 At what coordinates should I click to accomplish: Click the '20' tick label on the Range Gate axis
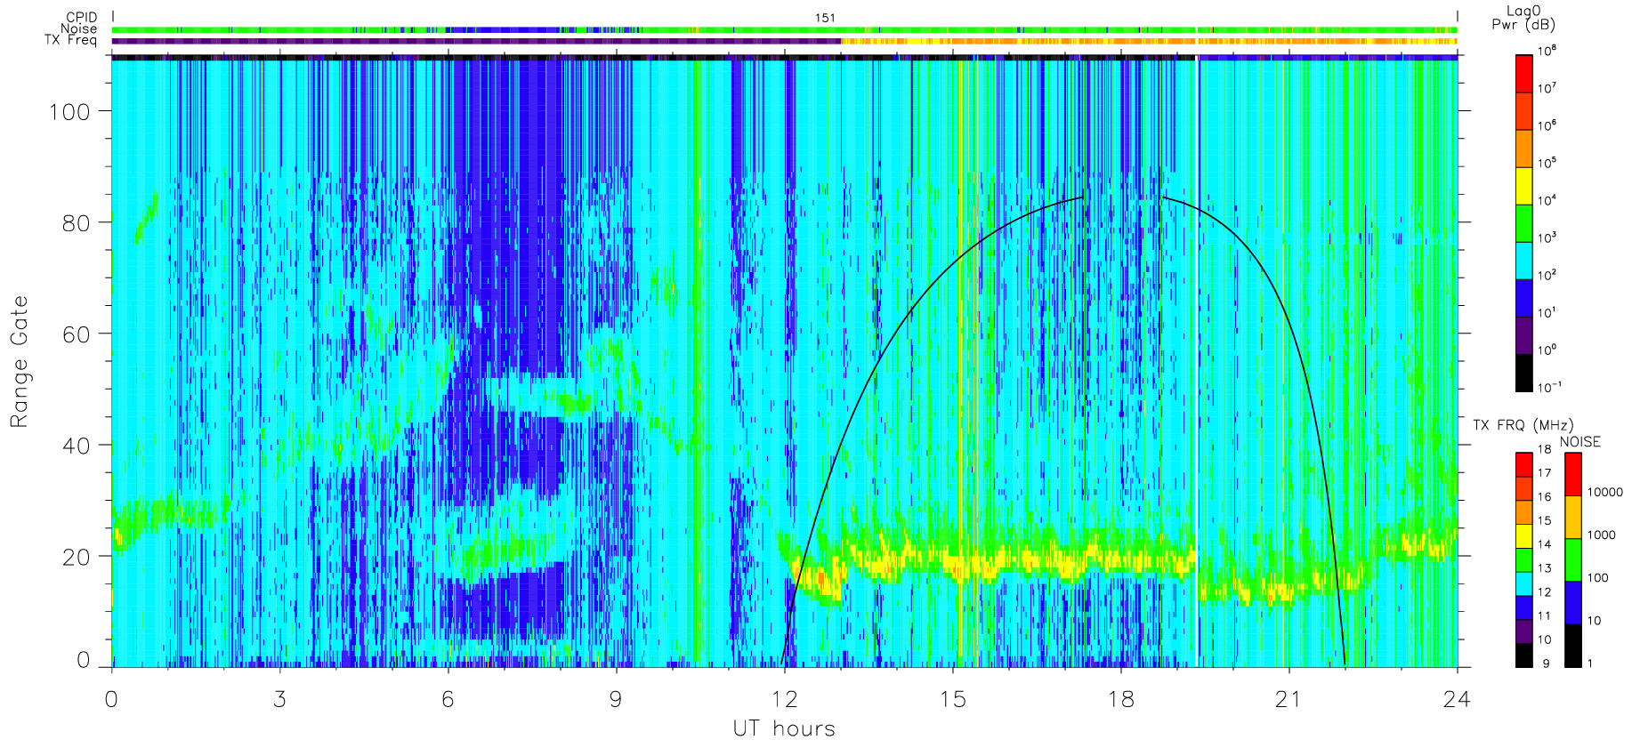[x=77, y=556]
